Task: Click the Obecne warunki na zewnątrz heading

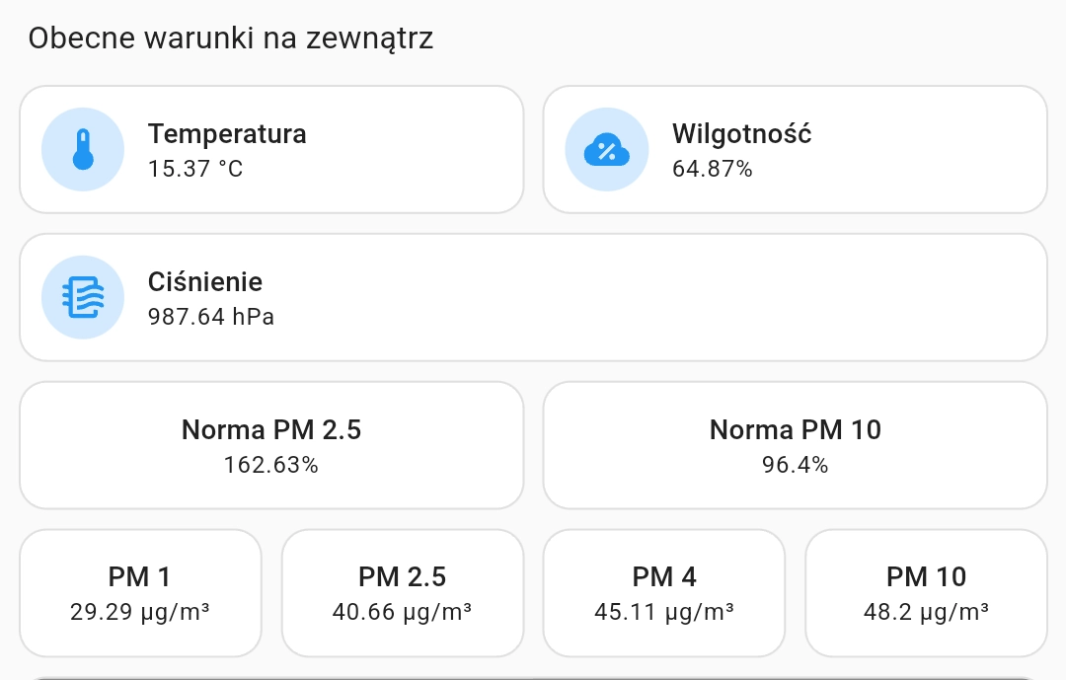Action: click(x=230, y=38)
